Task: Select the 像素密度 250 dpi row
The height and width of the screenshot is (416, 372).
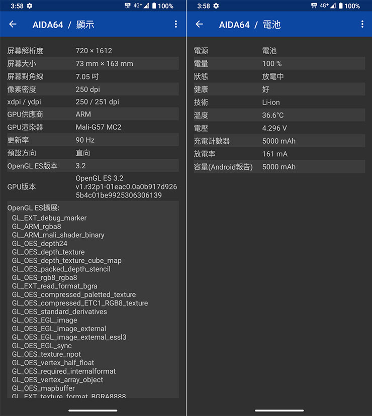Action: (x=92, y=89)
